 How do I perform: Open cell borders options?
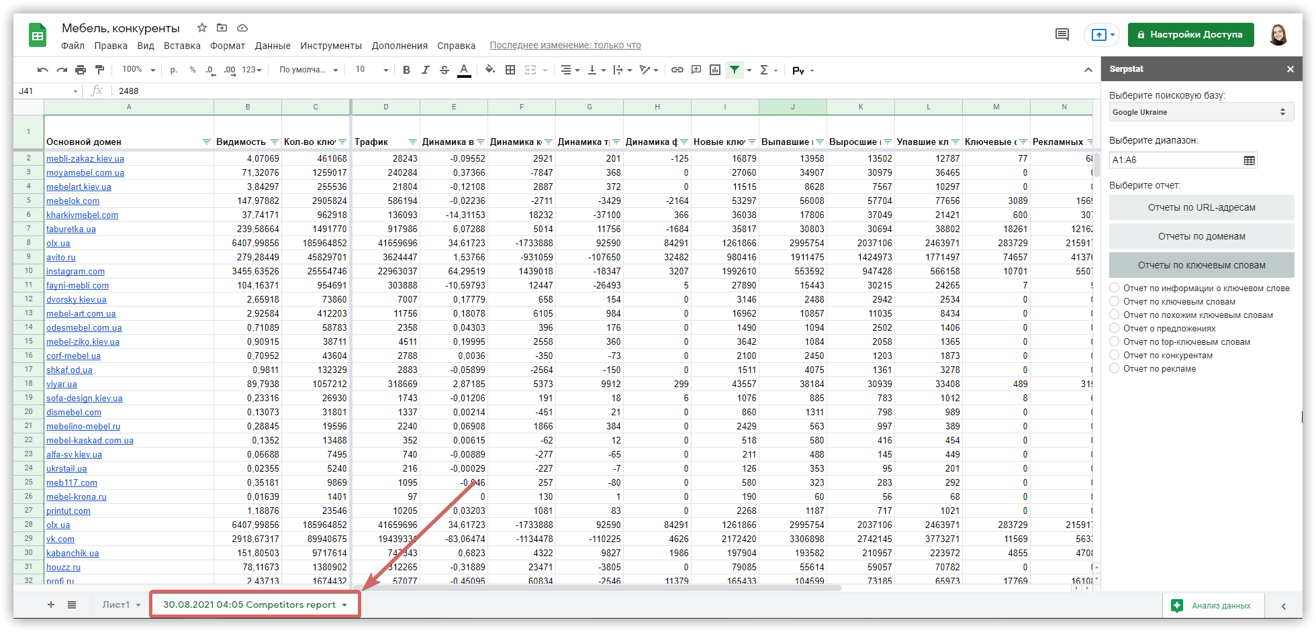coord(510,70)
